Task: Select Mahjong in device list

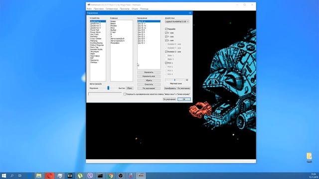Action: [x=98, y=41]
